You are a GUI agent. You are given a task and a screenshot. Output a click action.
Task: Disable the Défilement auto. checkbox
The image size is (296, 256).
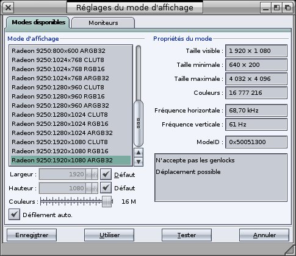coord(14,215)
